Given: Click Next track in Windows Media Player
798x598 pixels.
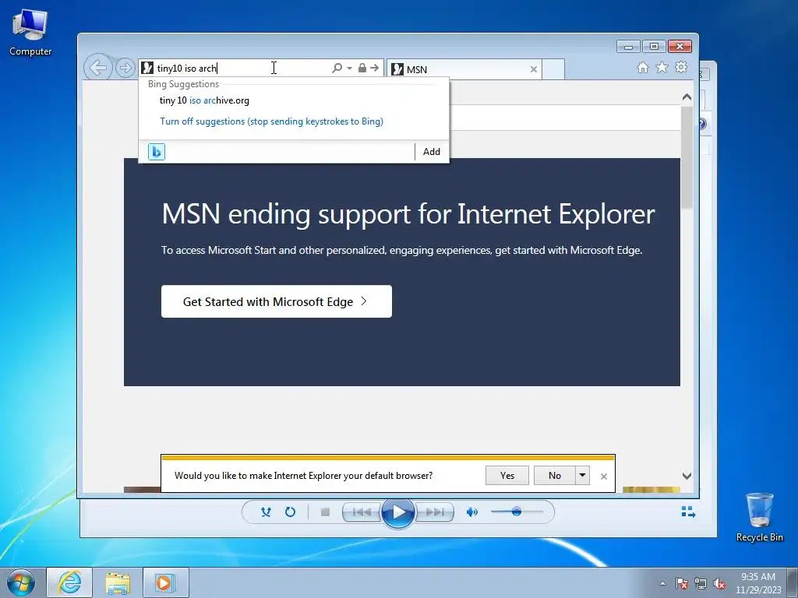Looking at the screenshot, I should 435,512.
